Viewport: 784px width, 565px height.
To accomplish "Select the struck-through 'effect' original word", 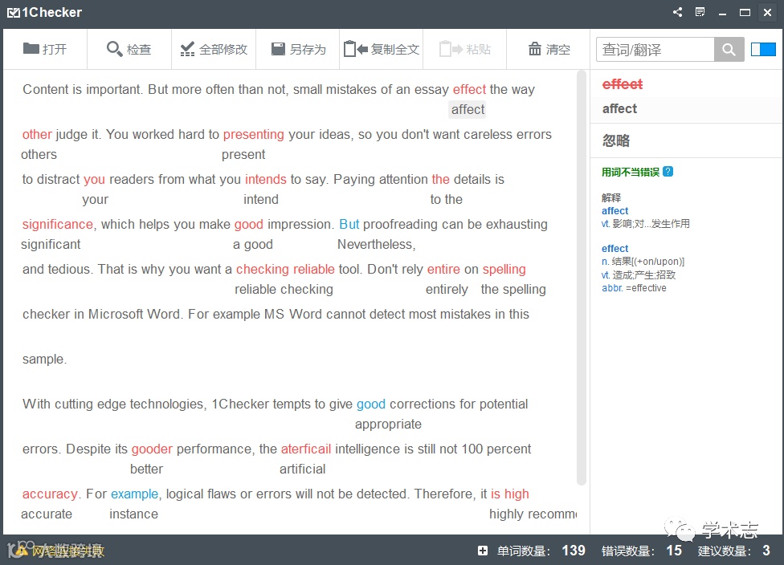I will click(x=623, y=84).
